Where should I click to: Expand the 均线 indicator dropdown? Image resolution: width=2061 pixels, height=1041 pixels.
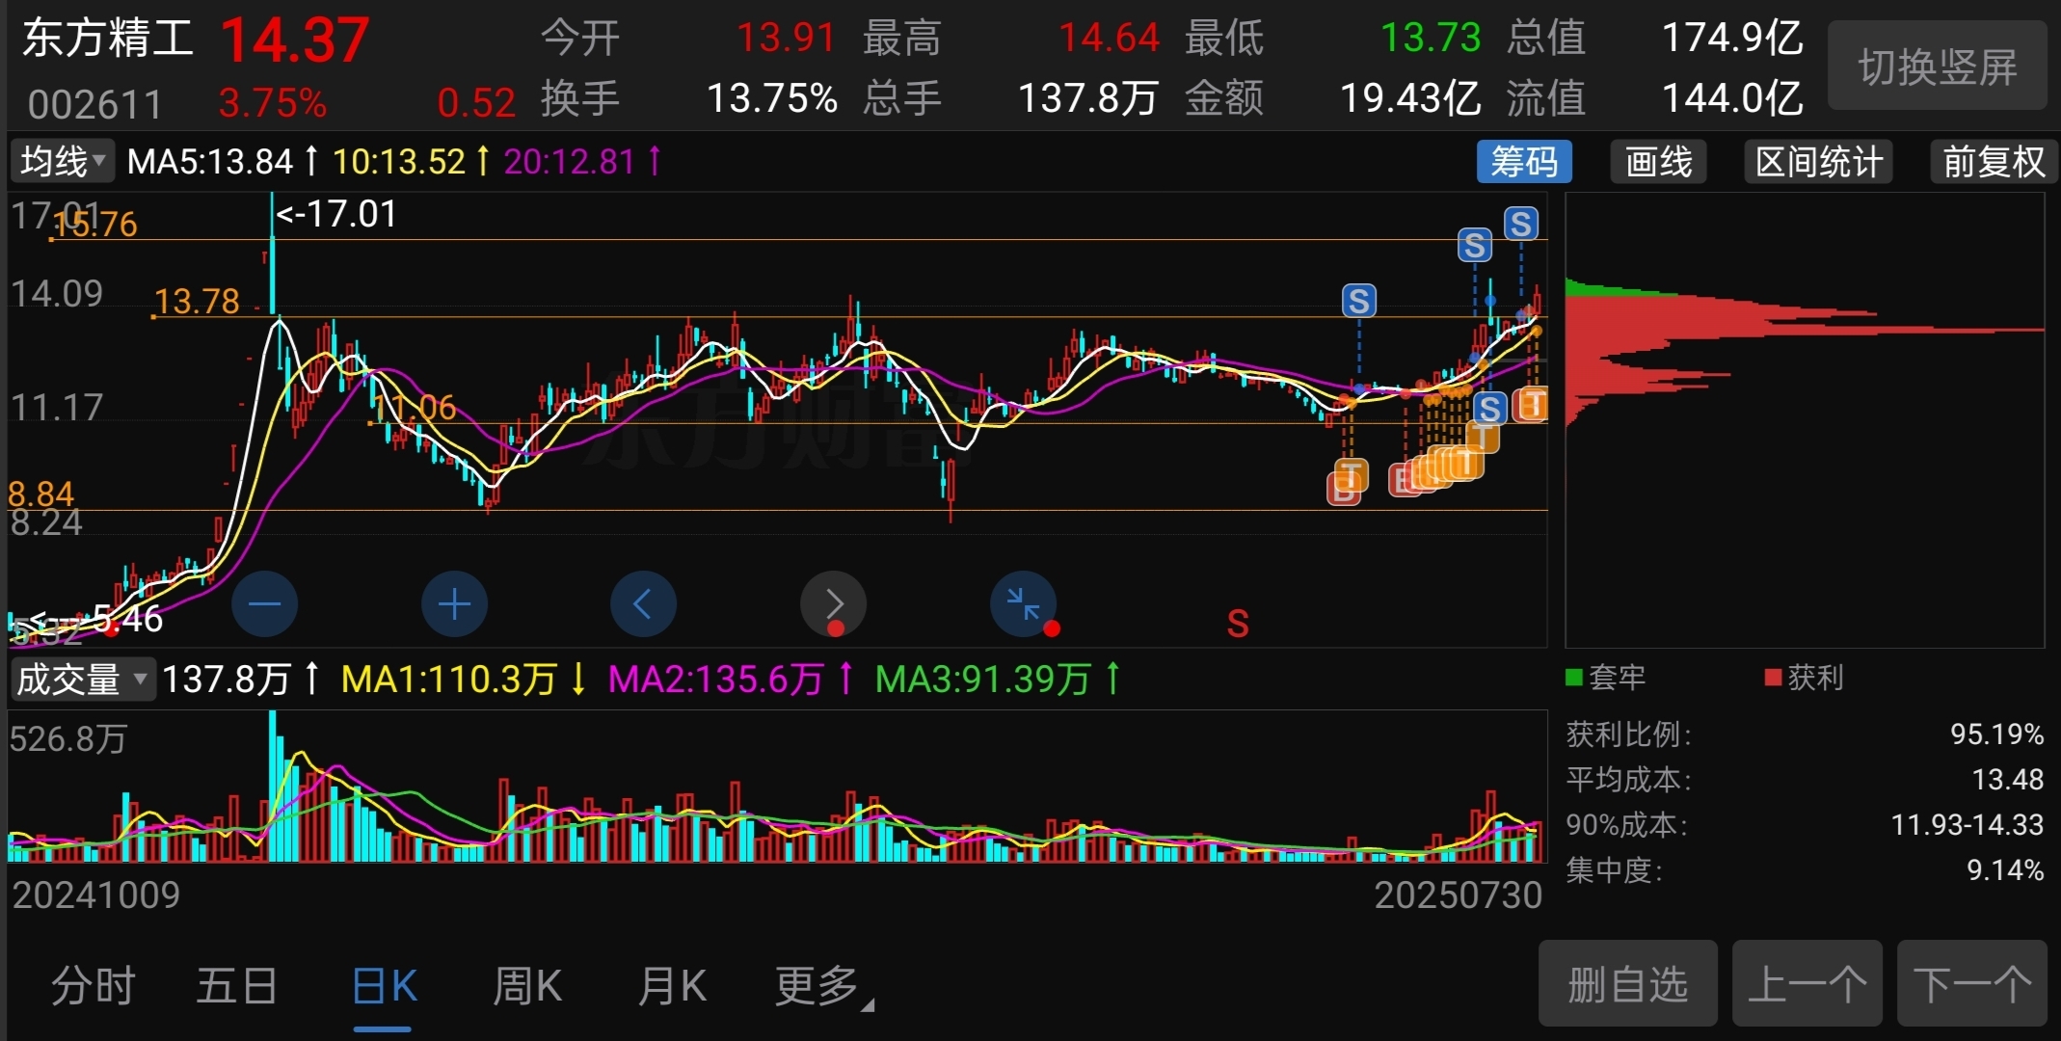point(63,161)
